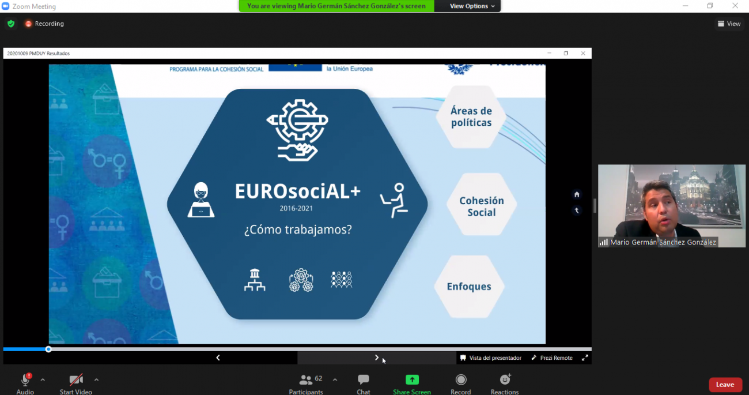Screen dimensions: 749x395
Task: Click the gear and hand icon in hexagon
Action: point(297,130)
